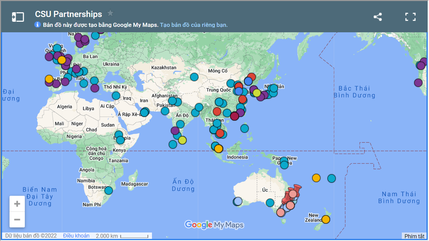Open 'Tạo bản đồ của riêng bạn' link
The height and width of the screenshot is (241, 429).
(x=194, y=25)
